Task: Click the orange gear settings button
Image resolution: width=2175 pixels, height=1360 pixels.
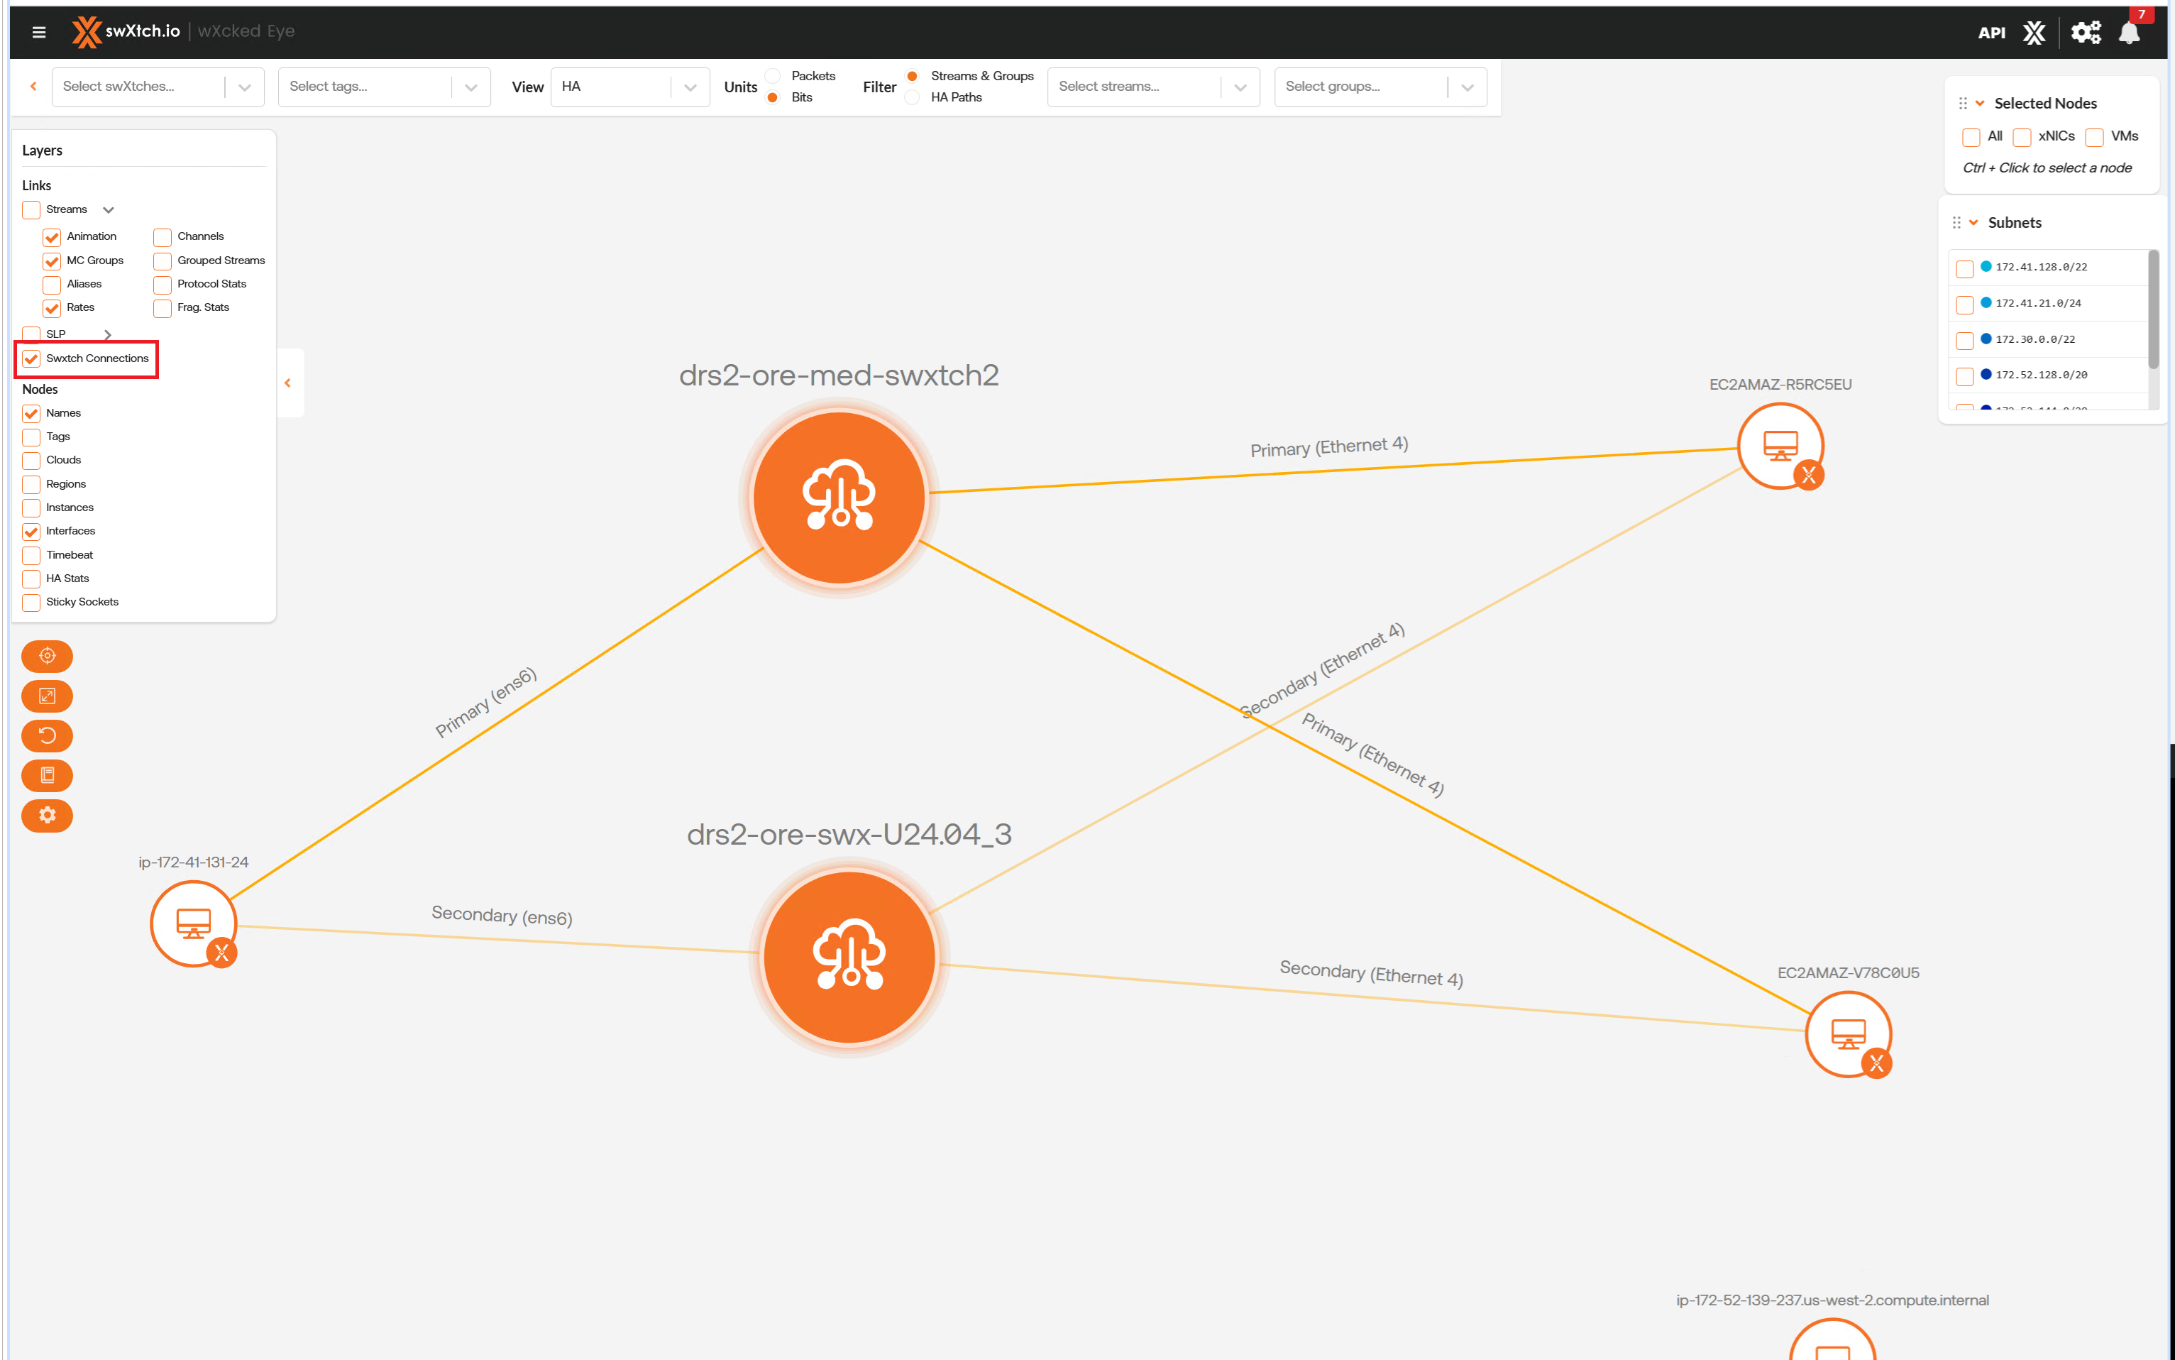Action: [x=47, y=815]
